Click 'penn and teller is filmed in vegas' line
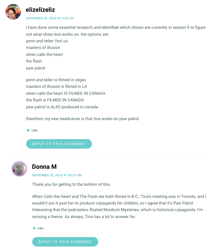Image resolution: width=214 pixels, height=250 pixels. pos(56,80)
